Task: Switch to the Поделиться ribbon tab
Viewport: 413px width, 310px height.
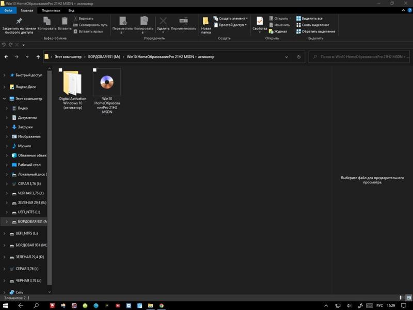Action: [x=51, y=10]
